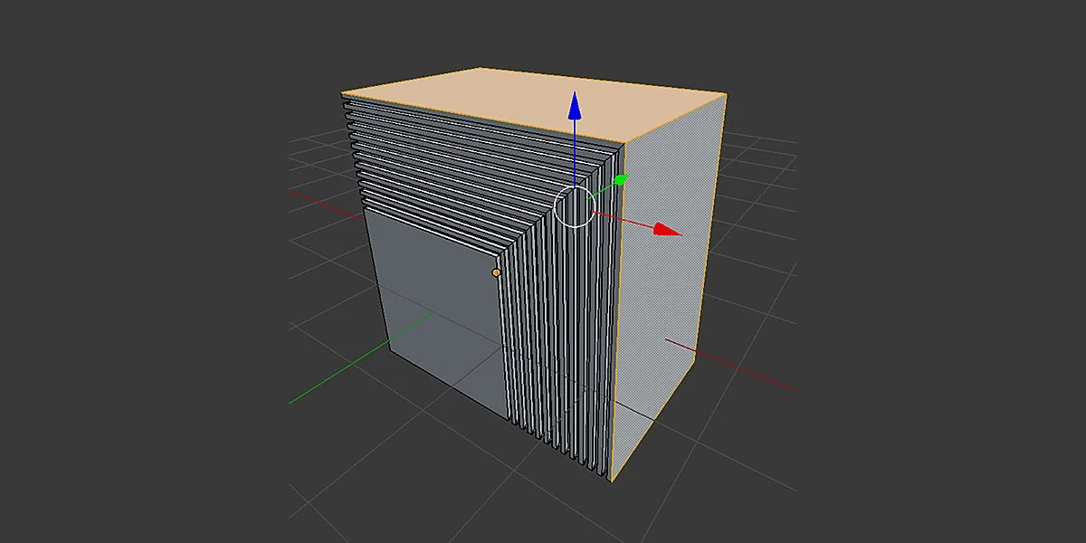The height and width of the screenshot is (543, 1086).
Task: Click the green arrow's square handle
Action: (x=621, y=180)
